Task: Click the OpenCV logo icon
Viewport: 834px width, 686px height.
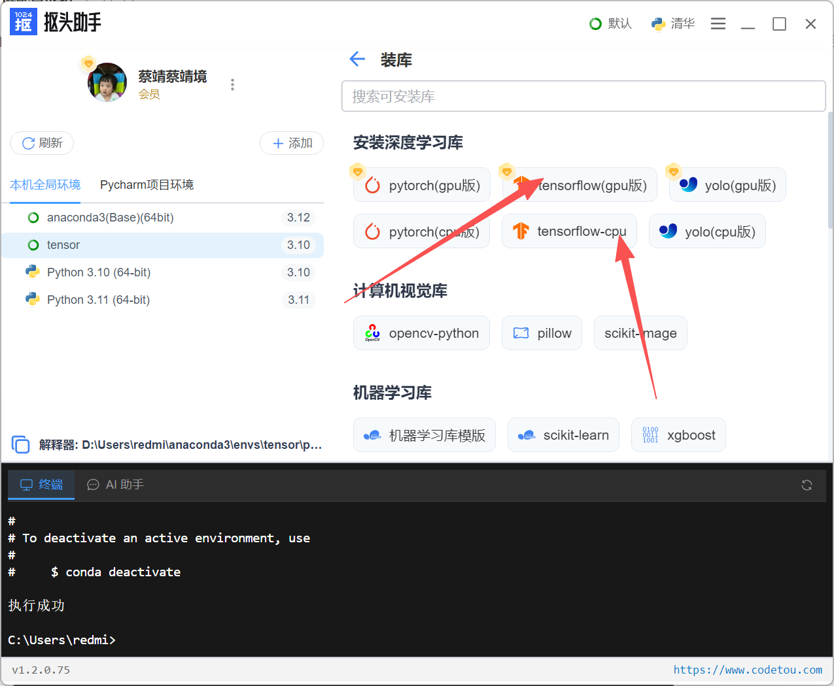Action: 372,333
